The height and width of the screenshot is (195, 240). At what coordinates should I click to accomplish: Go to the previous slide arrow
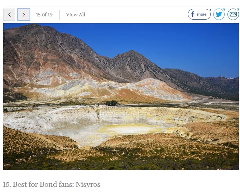[9, 15]
